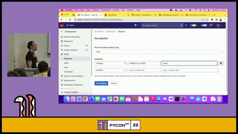Open Docker whale icon in dock
The image size is (238, 134).
coord(198,99)
